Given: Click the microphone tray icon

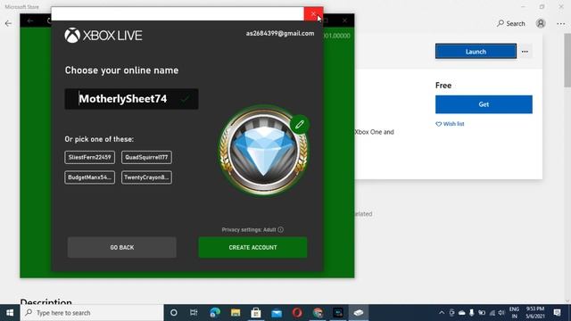Looking at the screenshot, I should pyautogui.click(x=472, y=313).
